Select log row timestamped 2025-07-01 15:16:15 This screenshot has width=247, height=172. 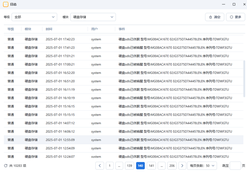click(123, 106)
